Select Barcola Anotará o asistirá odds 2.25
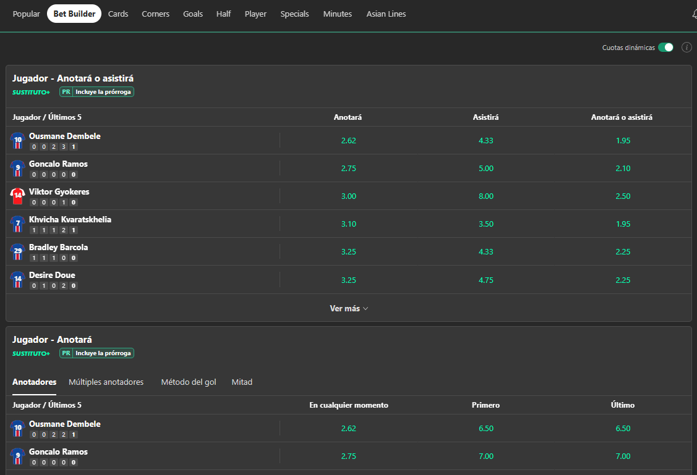Screen dimensions: 697x475 tap(623, 251)
